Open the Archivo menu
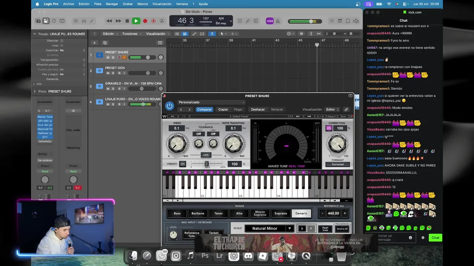Image resolution: width=474 pixels, height=266 pixels. pyautogui.click(x=69, y=4)
